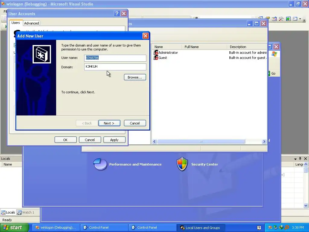
Task: Click the Performance and Maintenance pie icon
Action: point(100,164)
